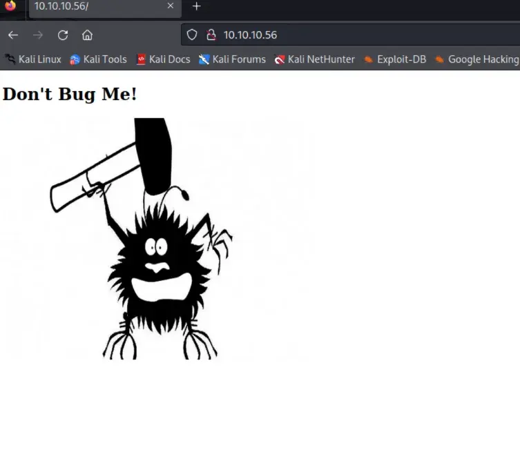
Task: Open the tracking protection shield panel
Action: 193,35
